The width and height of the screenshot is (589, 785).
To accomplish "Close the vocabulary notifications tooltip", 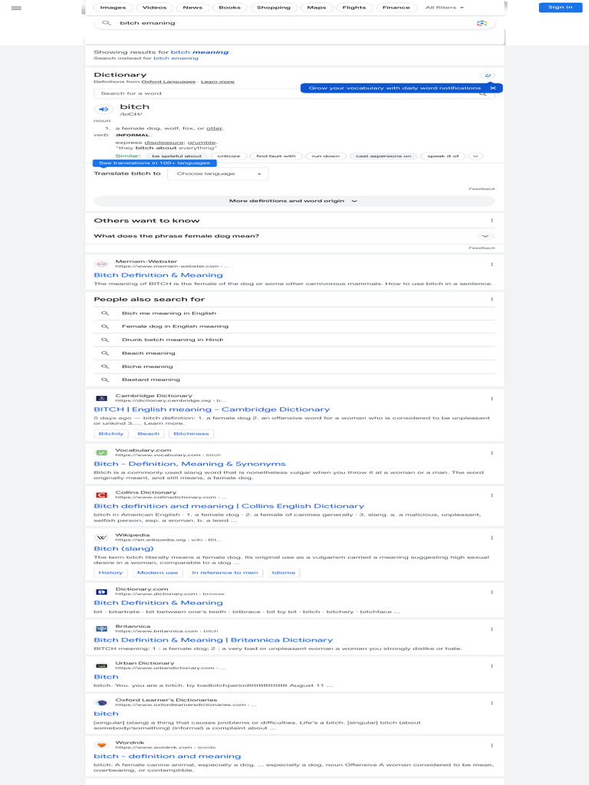I will [x=493, y=88].
